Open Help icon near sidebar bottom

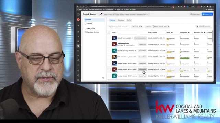pyautogui.click(x=78, y=76)
